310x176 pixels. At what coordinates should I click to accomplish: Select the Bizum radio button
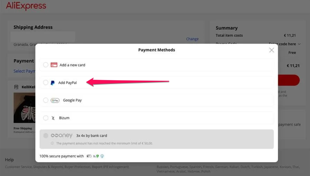pos(46,118)
